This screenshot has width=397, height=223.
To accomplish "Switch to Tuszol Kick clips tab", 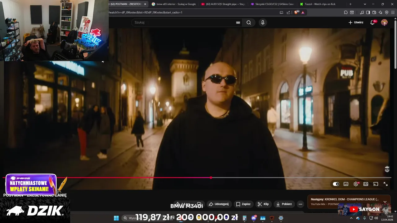I will pyautogui.click(x=321, y=4).
